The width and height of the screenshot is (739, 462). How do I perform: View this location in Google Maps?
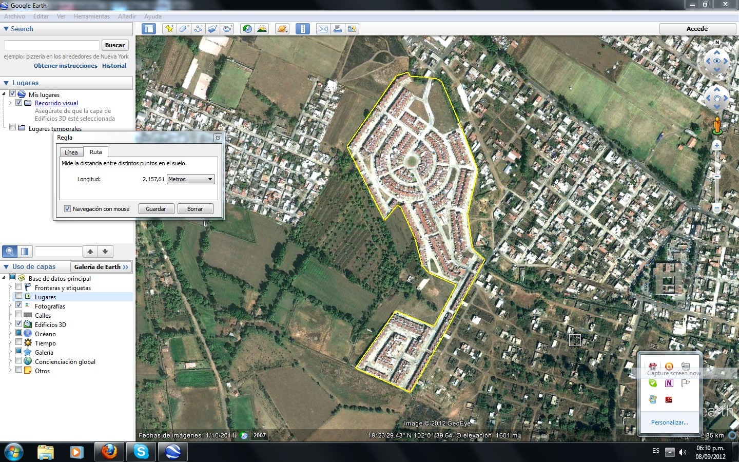tap(352, 29)
